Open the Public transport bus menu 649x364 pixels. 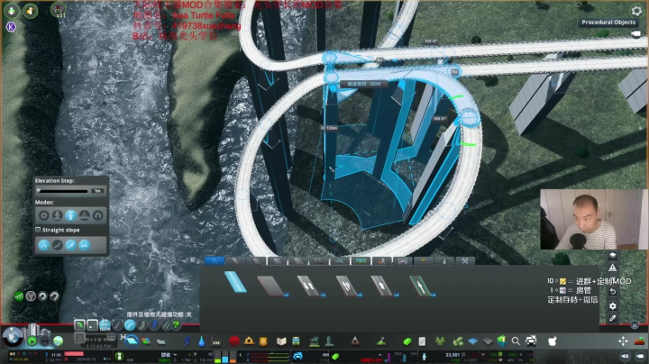(x=296, y=341)
